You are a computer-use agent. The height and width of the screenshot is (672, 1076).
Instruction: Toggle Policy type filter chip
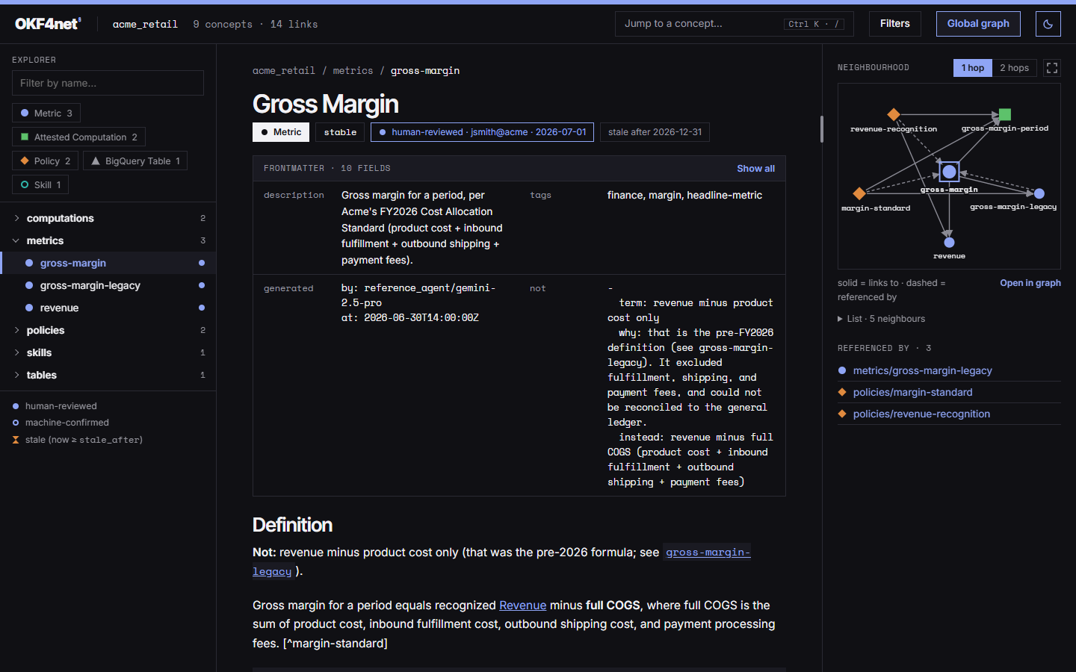[x=45, y=161]
